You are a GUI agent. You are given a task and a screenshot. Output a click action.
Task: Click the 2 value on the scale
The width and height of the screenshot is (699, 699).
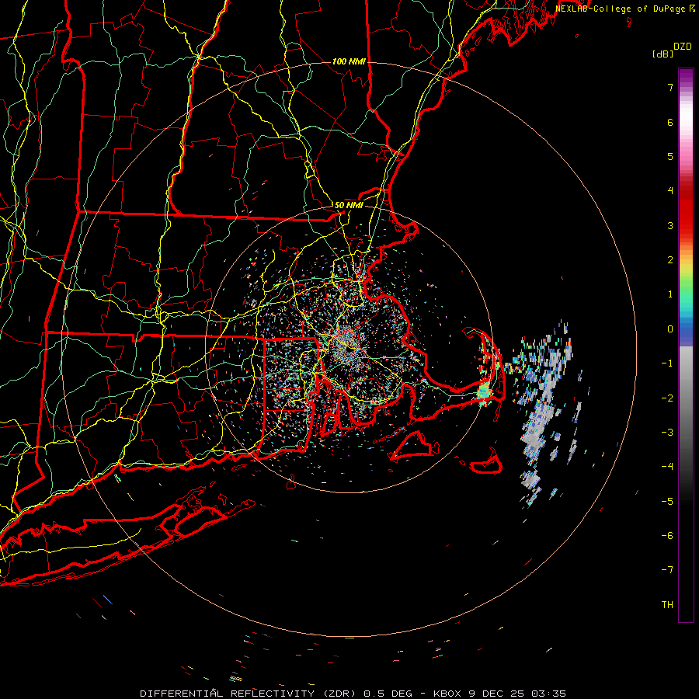pyautogui.click(x=670, y=260)
